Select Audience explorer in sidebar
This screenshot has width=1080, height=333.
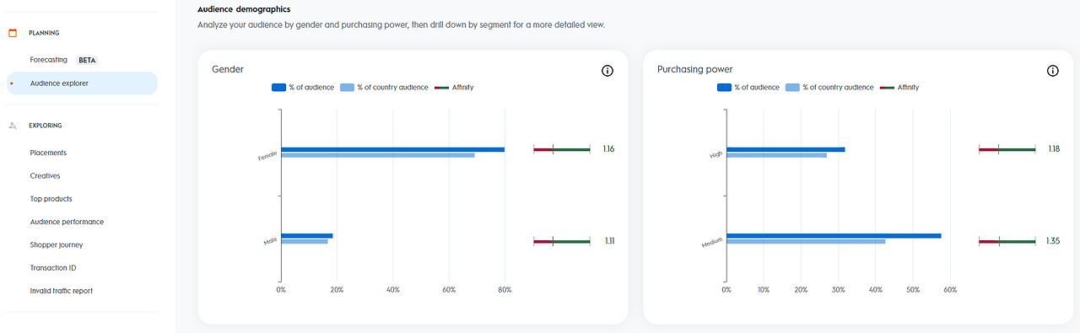point(82,83)
